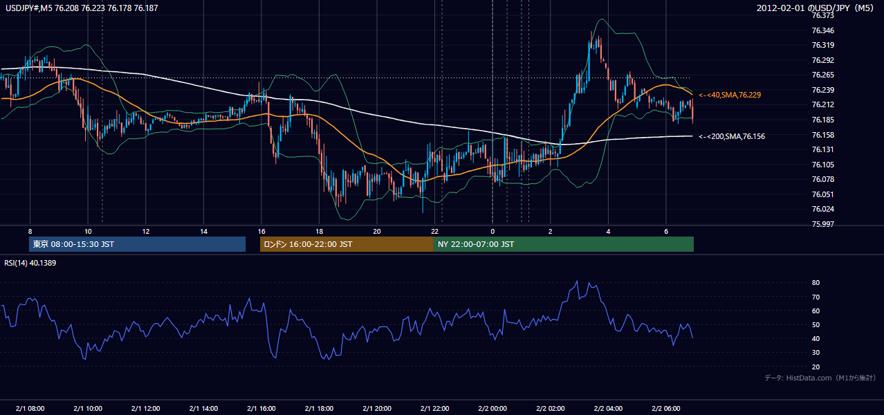The width and height of the screenshot is (884, 415).
Task: Click the 2/1 20:00 bottom time label
Action: [x=377, y=408]
